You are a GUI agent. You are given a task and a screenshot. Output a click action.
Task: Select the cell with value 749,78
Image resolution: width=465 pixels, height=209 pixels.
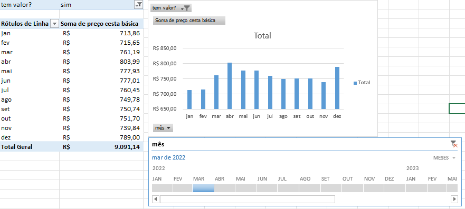coord(101,99)
